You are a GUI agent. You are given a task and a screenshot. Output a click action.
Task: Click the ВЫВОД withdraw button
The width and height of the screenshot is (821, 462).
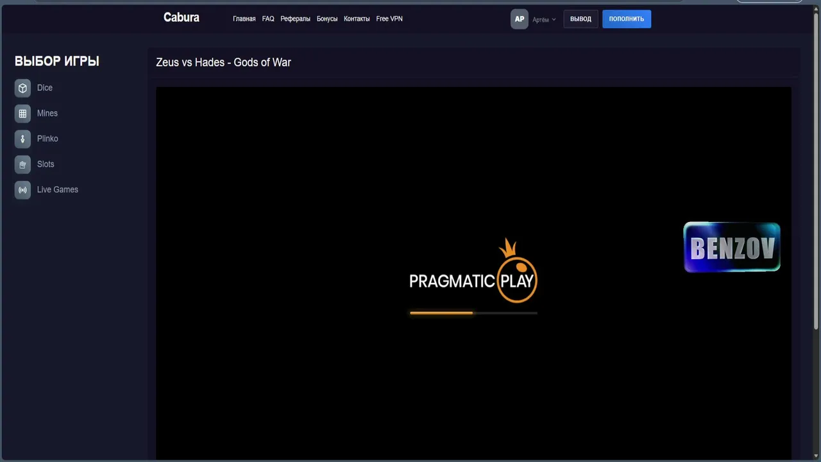[581, 19]
